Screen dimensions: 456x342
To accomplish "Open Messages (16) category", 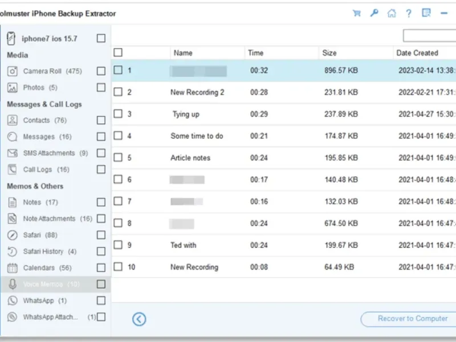I will 47,137.
